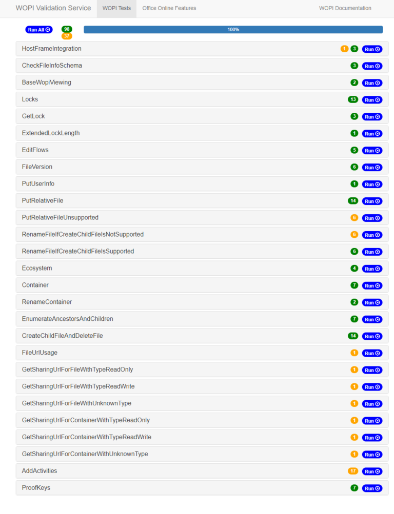Run the CreateChildFileAndDeleteFile tests
Screen dimensions: 394x514
[372, 336]
